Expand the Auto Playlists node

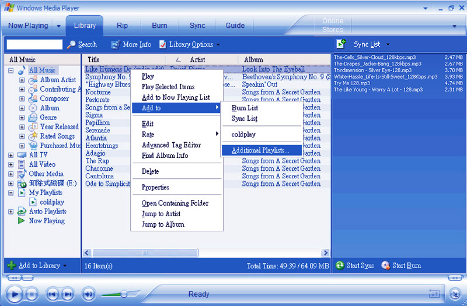[11, 212]
